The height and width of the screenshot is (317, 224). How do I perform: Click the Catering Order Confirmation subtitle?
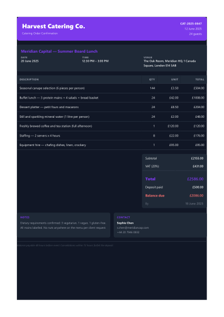tap(40, 33)
